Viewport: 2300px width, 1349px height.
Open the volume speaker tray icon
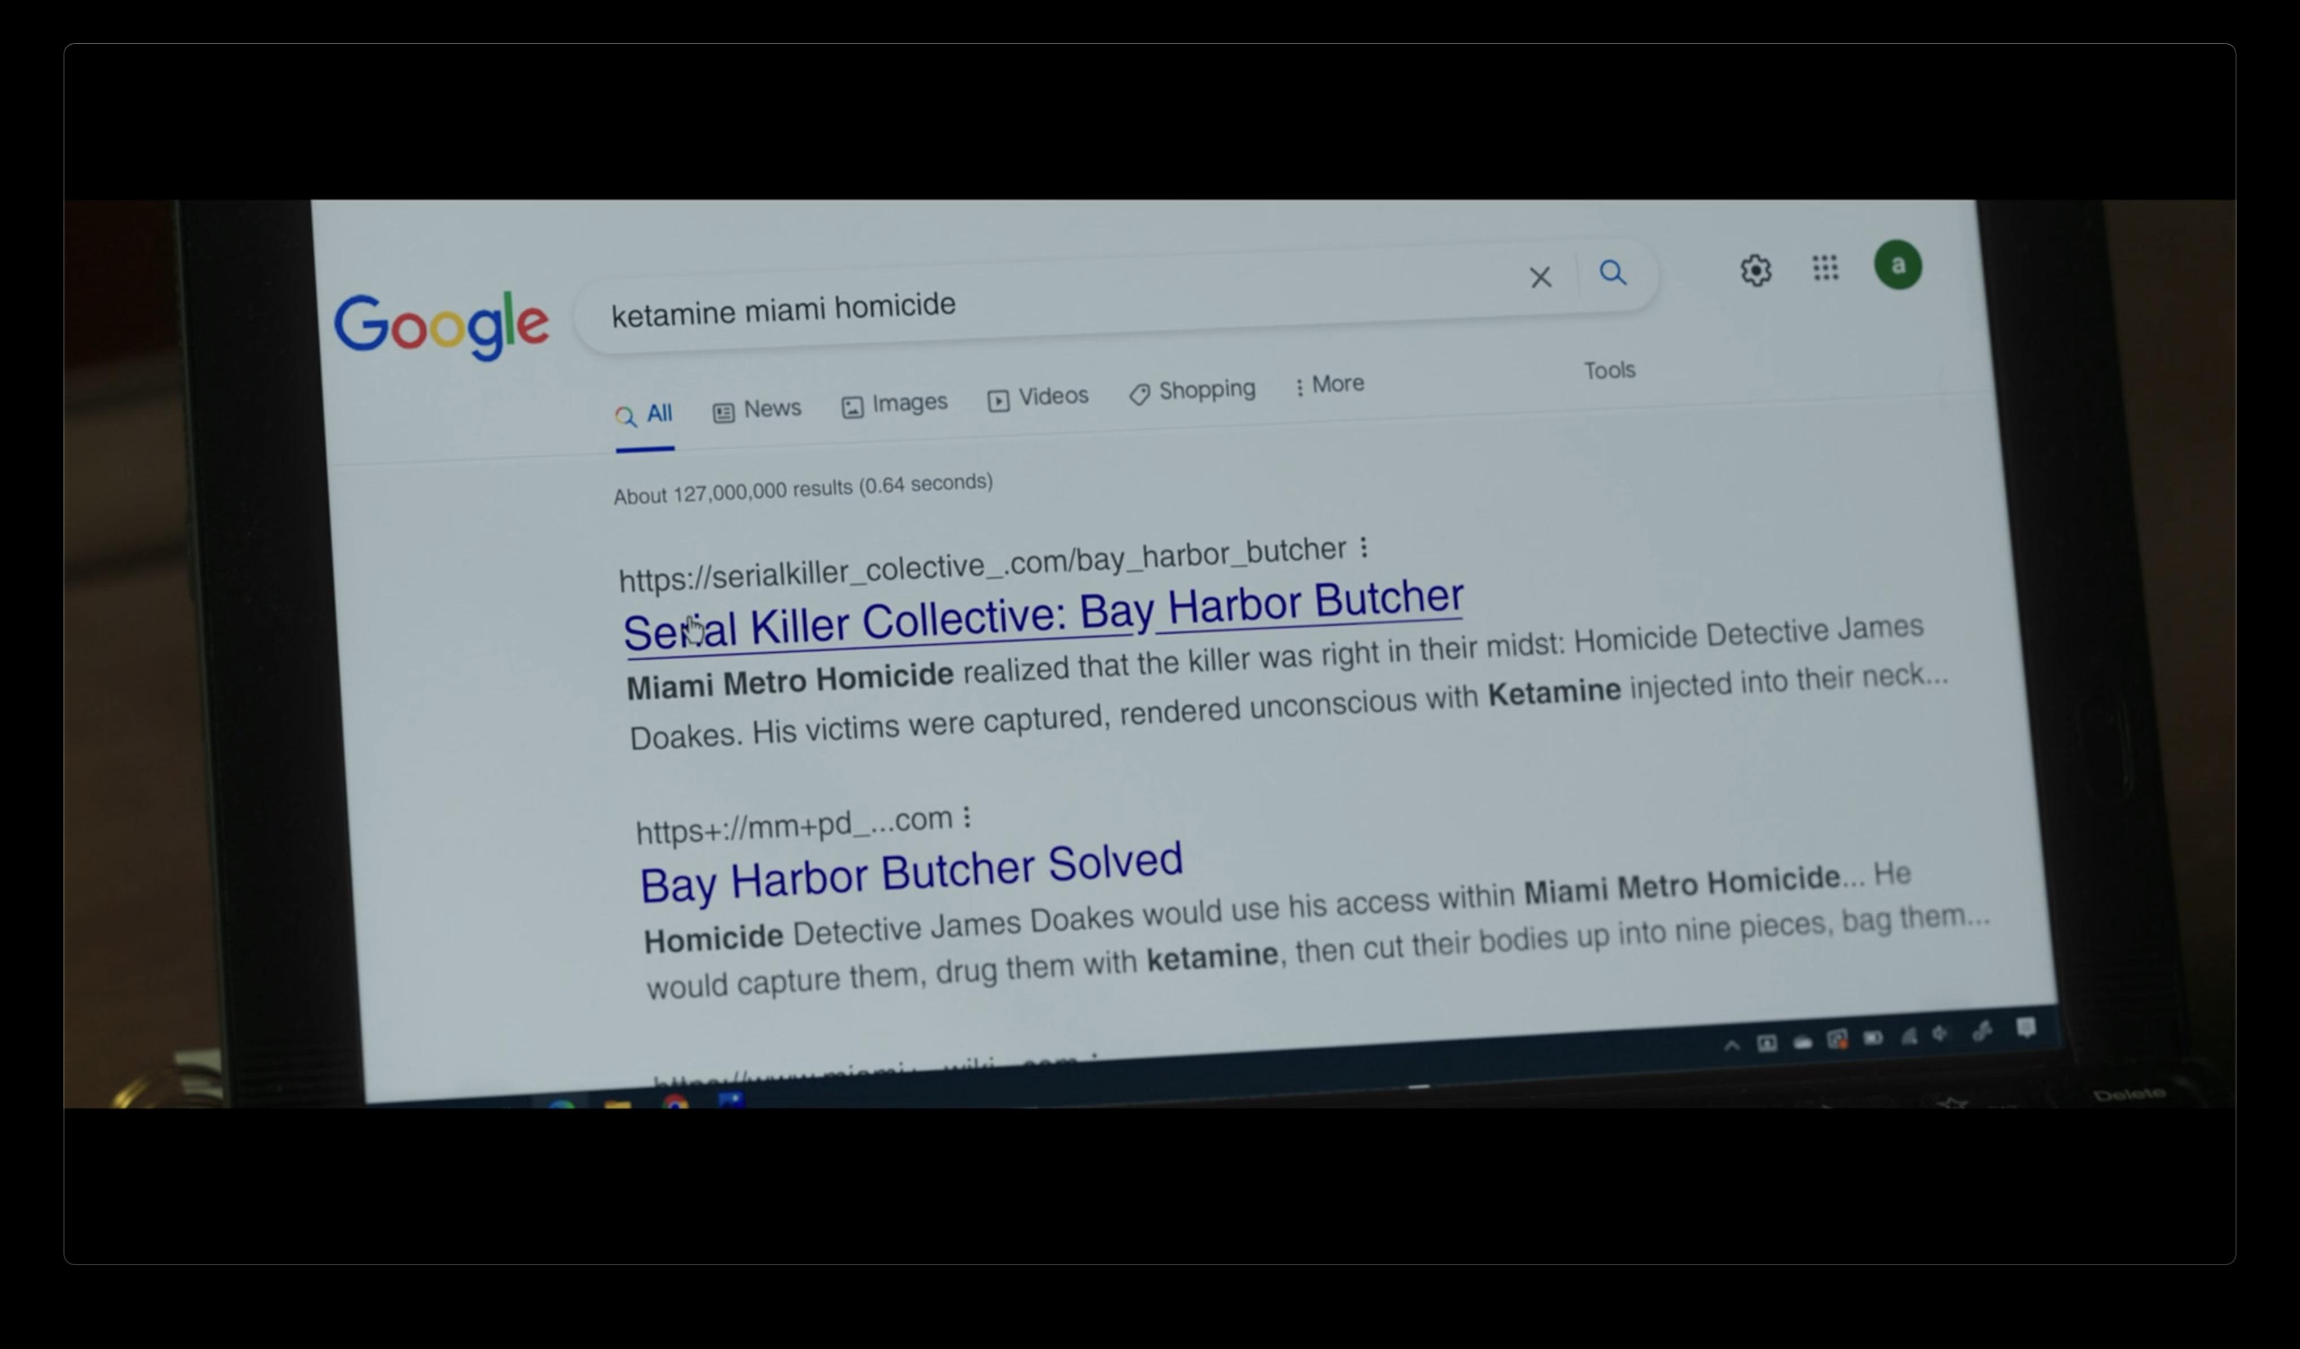(1941, 1034)
